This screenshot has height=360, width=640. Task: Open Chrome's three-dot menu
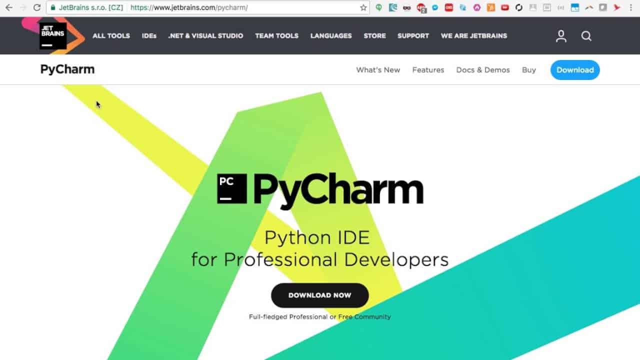click(x=631, y=7)
